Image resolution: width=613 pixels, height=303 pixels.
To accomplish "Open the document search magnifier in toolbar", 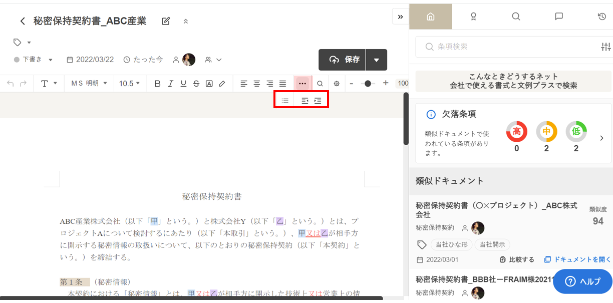I will tap(320, 84).
